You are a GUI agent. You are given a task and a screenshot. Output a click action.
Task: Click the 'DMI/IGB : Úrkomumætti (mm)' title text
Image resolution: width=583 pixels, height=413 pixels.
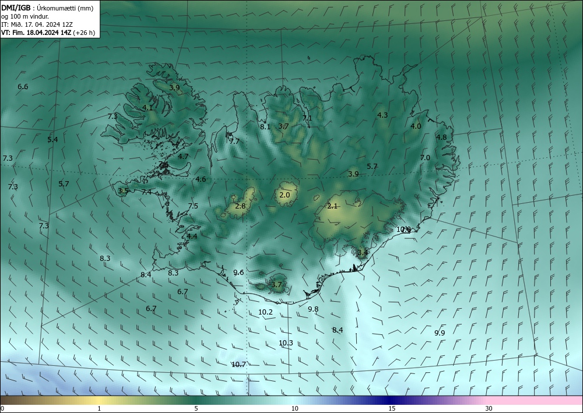[x=47, y=8]
